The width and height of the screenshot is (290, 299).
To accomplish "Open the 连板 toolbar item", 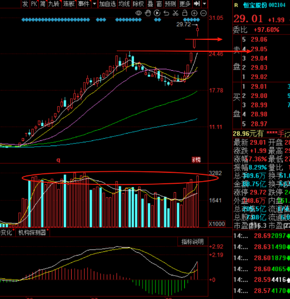I will tap(69, 4).
